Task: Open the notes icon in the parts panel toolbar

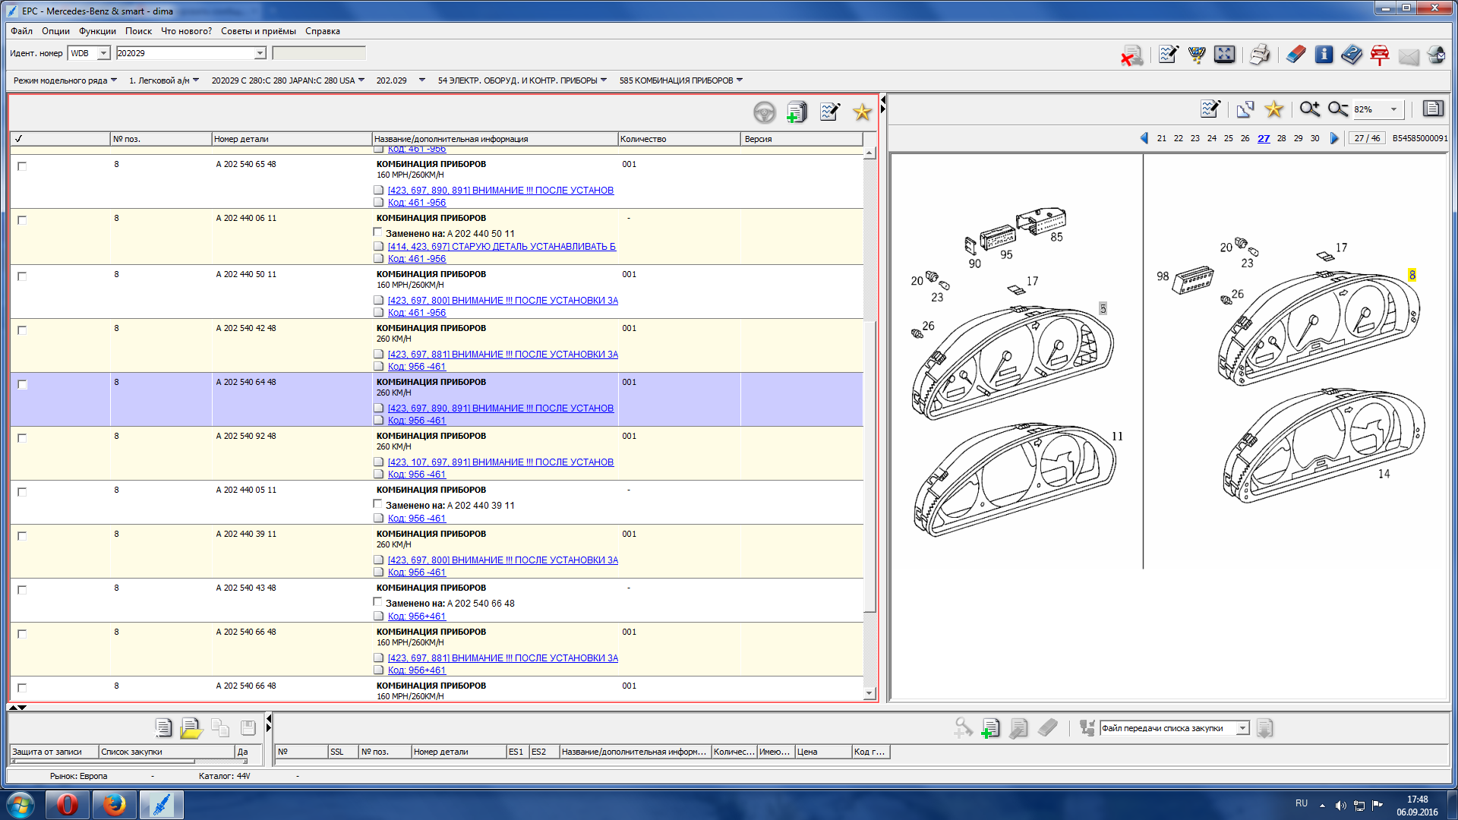Action: click(830, 112)
